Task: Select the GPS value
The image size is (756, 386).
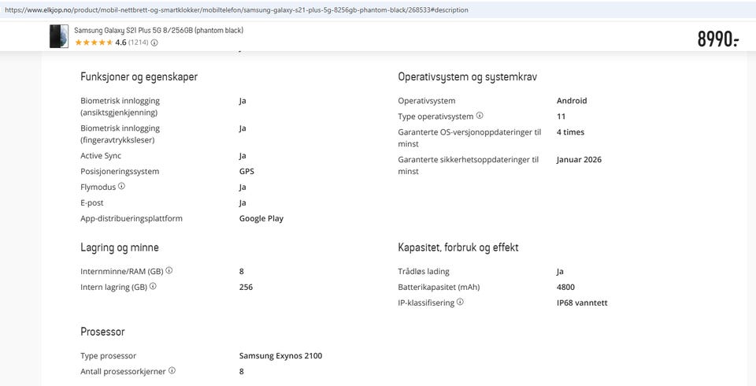Action: [246, 171]
